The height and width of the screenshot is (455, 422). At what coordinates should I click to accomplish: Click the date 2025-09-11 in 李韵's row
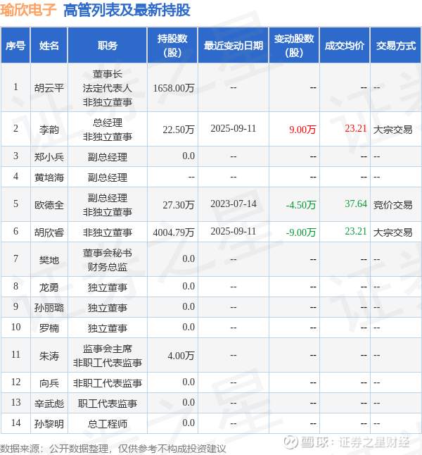pyautogui.click(x=234, y=129)
